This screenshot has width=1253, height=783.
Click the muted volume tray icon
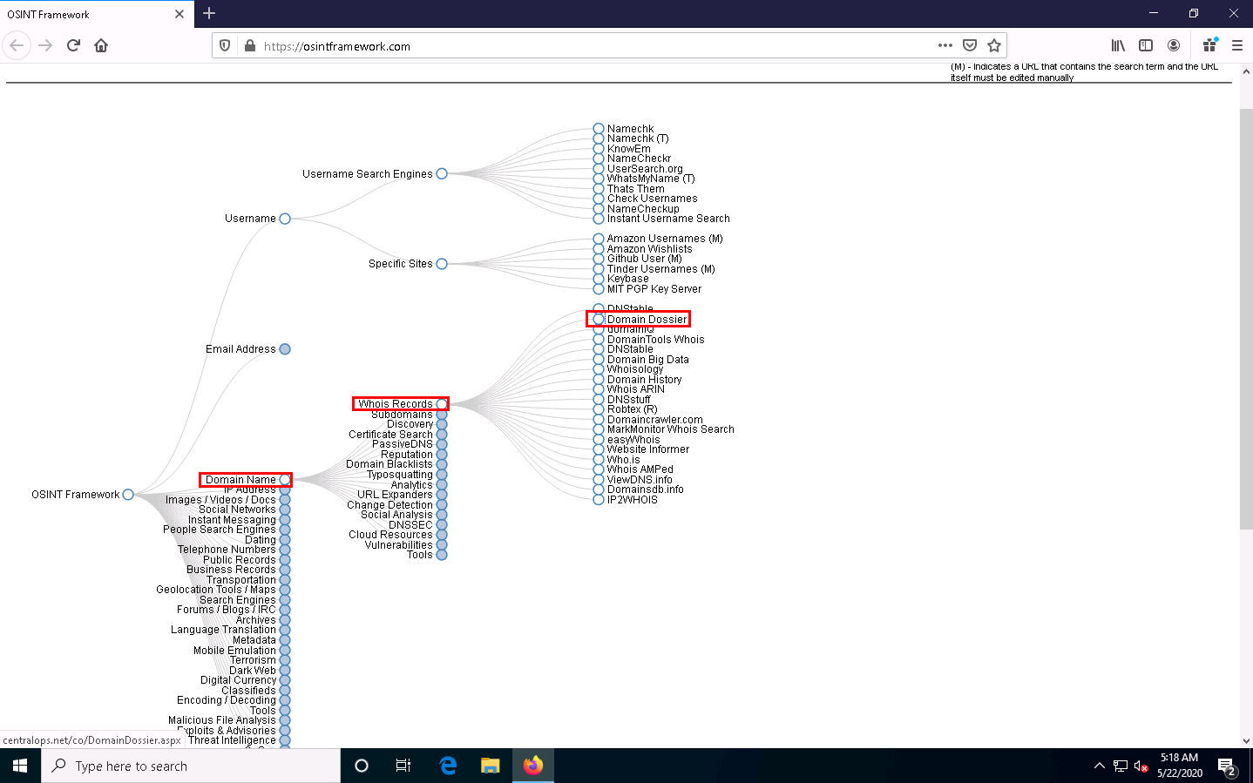(1141, 766)
